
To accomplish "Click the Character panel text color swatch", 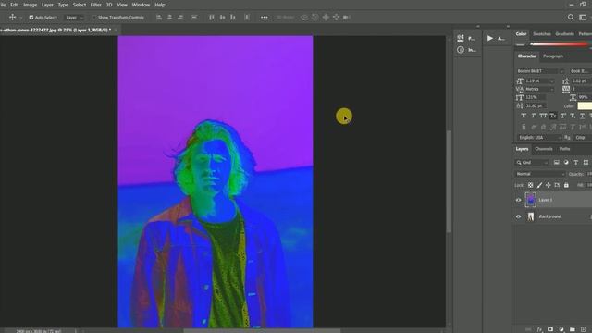I will click(x=585, y=106).
